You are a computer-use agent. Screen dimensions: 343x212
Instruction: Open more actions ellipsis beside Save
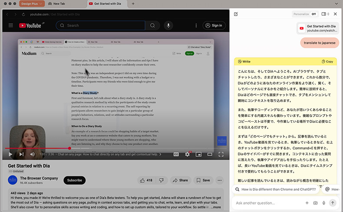click(x=220, y=180)
